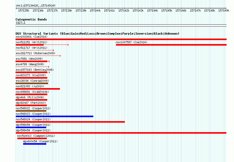Image resolution: width=234 pixels, height=162 pixels.
Task: Click esv2617713 (McKernan2009) label
Action: [x=35, y=53]
